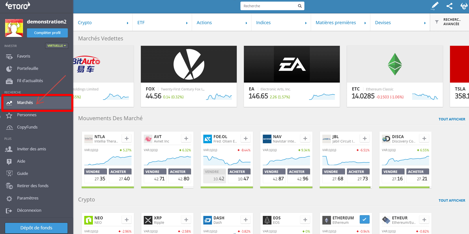Expand the Crypto category arrow
The image size is (469, 234).
[127, 23]
